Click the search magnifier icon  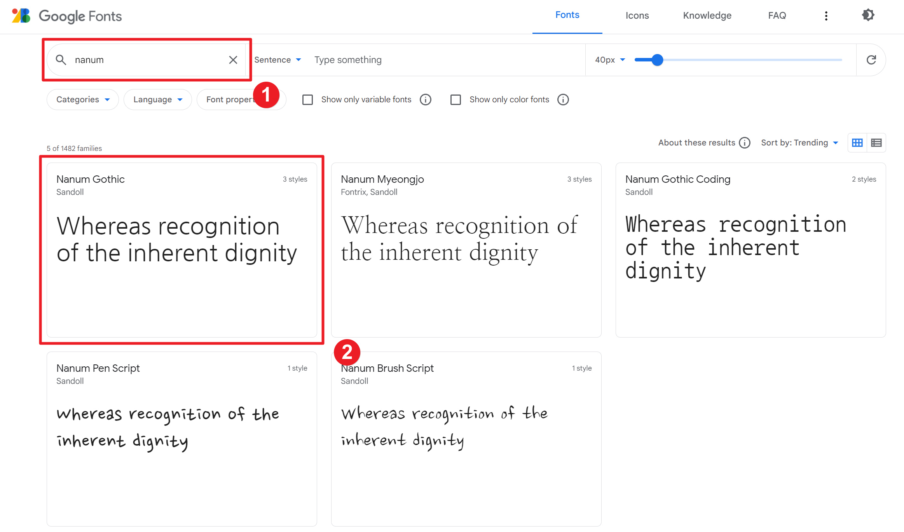(61, 60)
